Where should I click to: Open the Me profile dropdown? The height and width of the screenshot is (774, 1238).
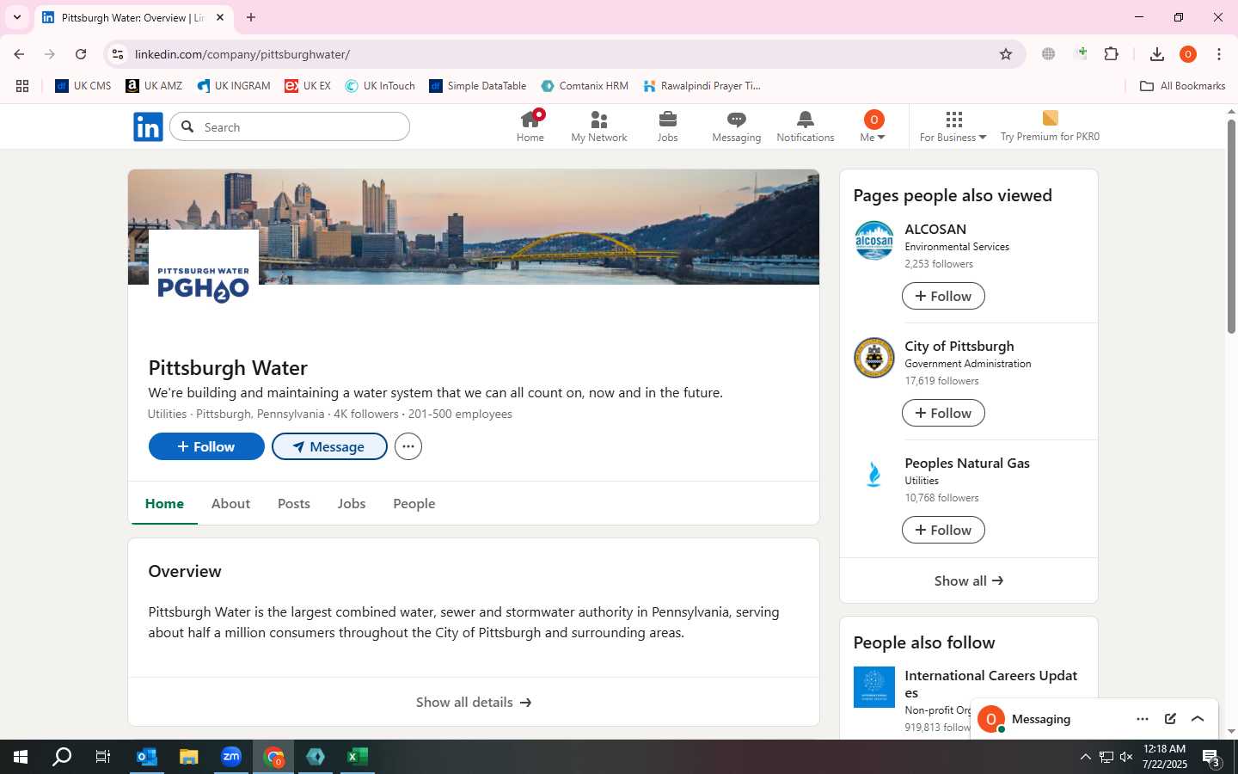[x=873, y=126]
